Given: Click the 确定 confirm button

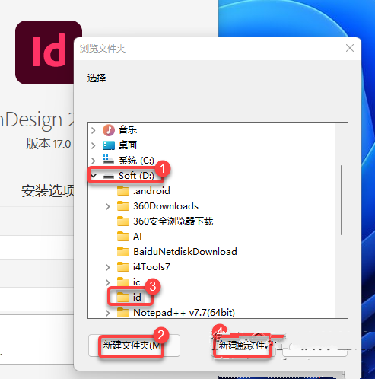Looking at the screenshot, I should pos(243,346).
